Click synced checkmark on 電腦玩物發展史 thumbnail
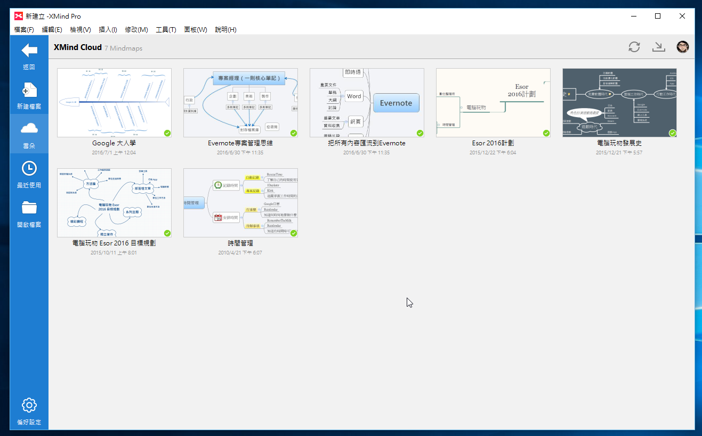702x436 pixels. click(x=673, y=133)
